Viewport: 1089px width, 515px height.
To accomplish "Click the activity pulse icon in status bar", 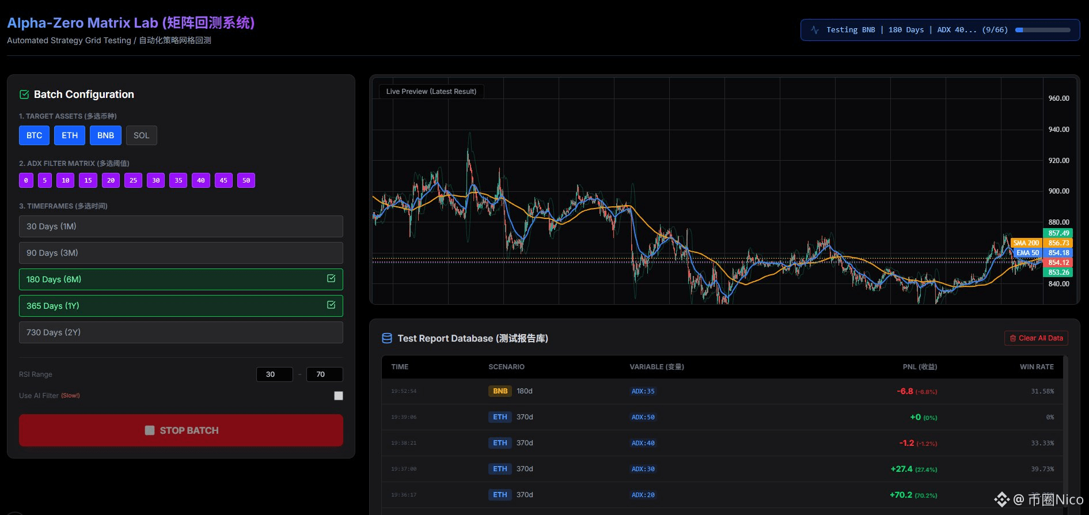I will pyautogui.click(x=815, y=30).
